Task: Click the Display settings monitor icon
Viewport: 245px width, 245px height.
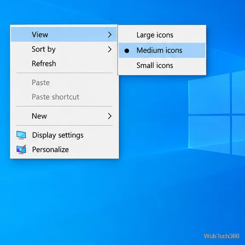Action: click(21, 135)
